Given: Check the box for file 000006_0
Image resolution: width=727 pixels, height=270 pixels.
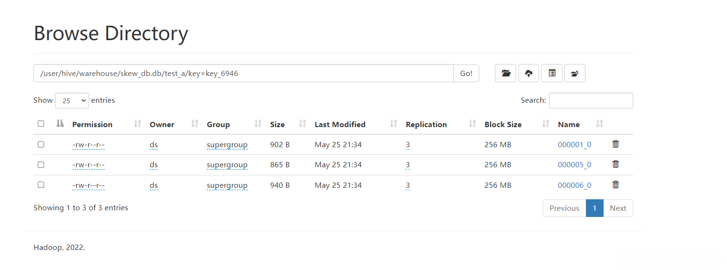Looking at the screenshot, I should (41, 185).
